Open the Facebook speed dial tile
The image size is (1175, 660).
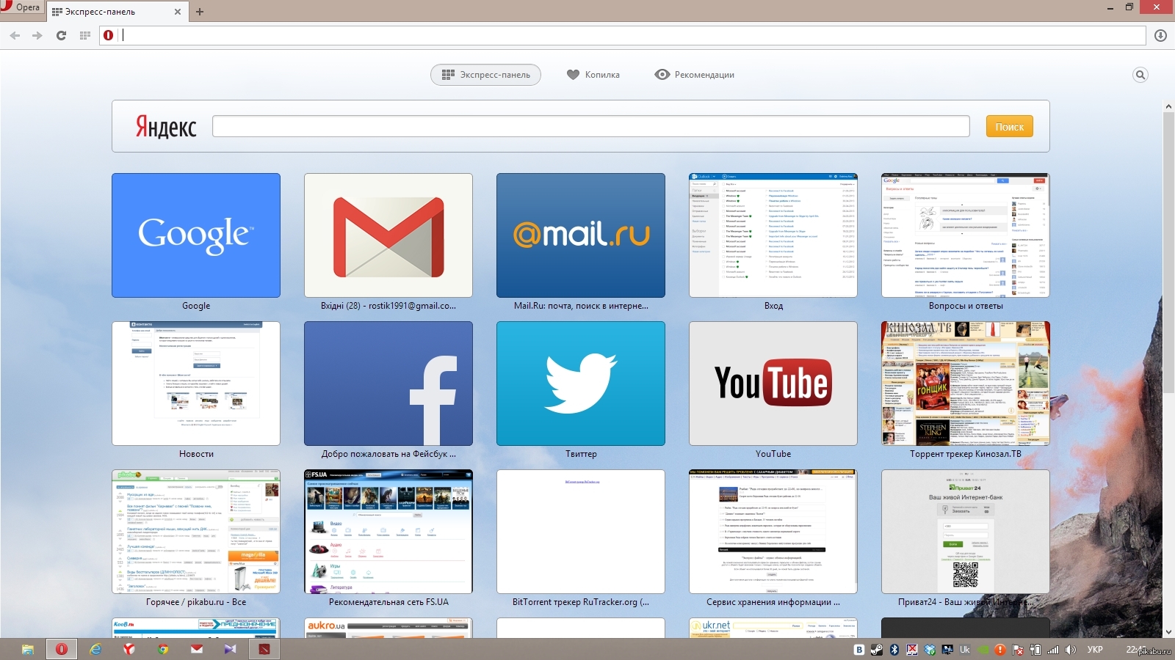click(x=388, y=384)
